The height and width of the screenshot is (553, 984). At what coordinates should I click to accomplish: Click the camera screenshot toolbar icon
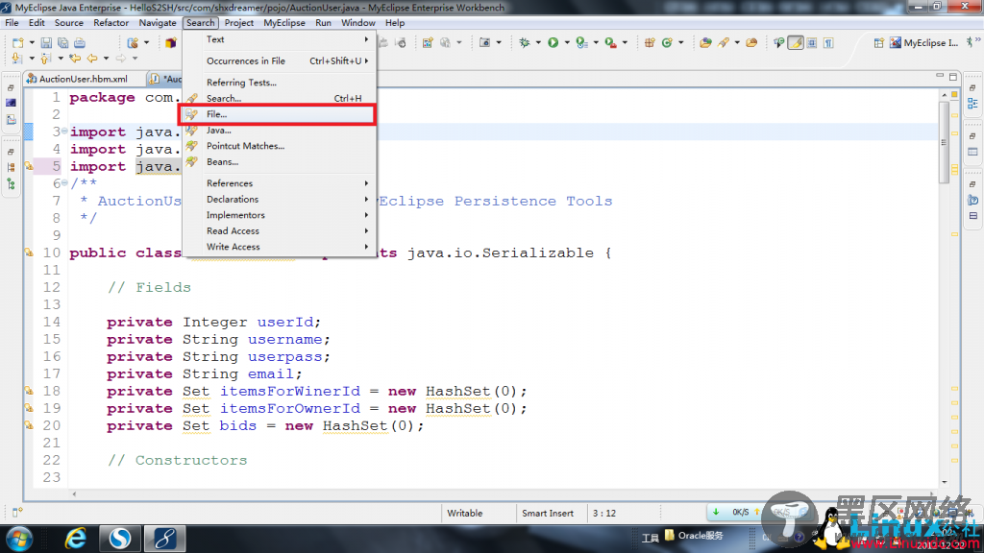pos(484,42)
